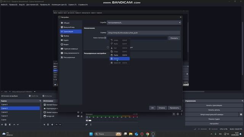Switch to the Горячие клавиши settings section
Image resolution: width=244 pixels, height=137 pixels.
71,49
